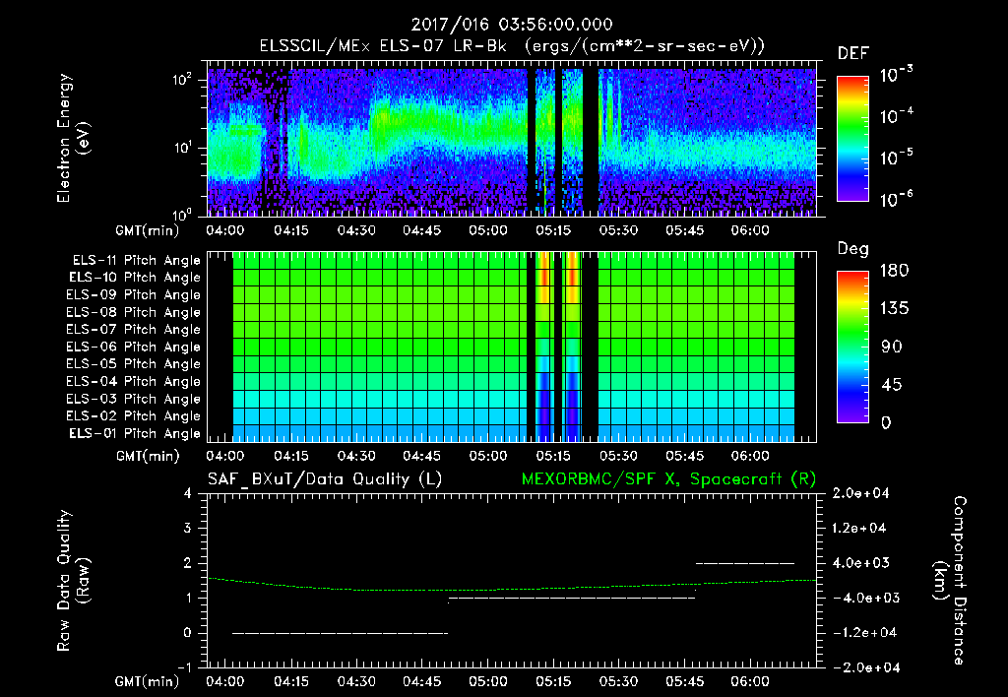The height and width of the screenshot is (697, 1008).
Task: Click the timestamp title 2017/016 03:56:00.000
Action: [512, 25]
